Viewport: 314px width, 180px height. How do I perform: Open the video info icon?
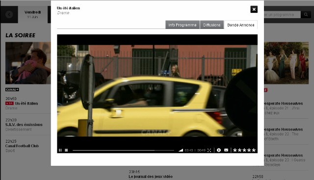point(219,150)
